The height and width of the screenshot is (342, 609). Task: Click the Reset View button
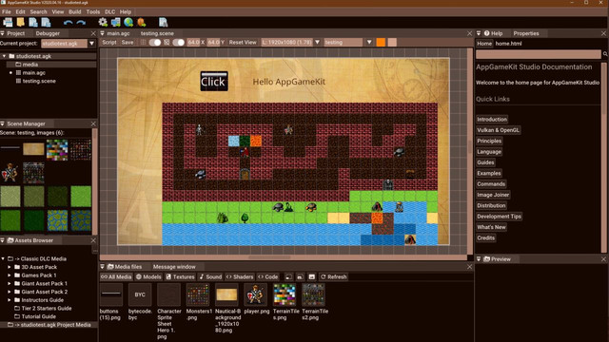click(243, 42)
